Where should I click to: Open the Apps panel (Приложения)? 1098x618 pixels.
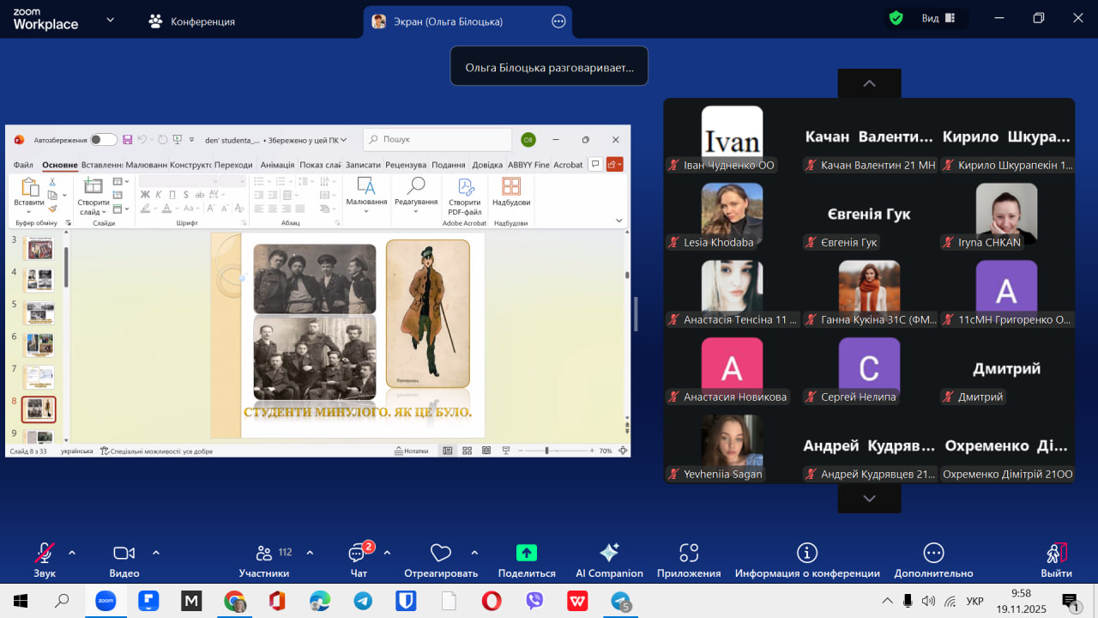[689, 553]
